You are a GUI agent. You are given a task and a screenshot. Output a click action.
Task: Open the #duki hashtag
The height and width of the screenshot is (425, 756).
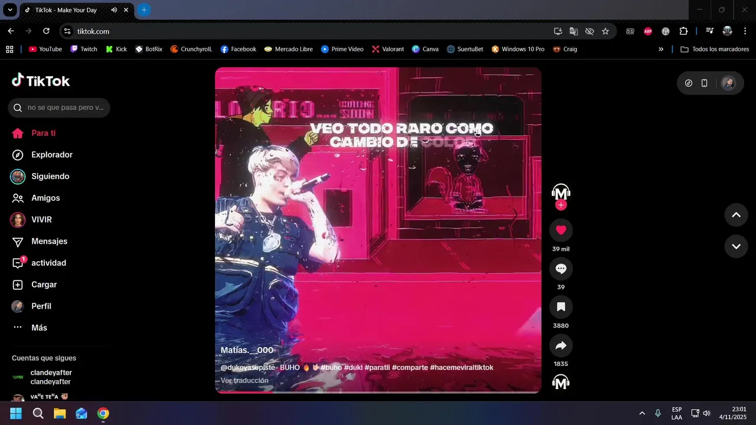tap(353, 367)
